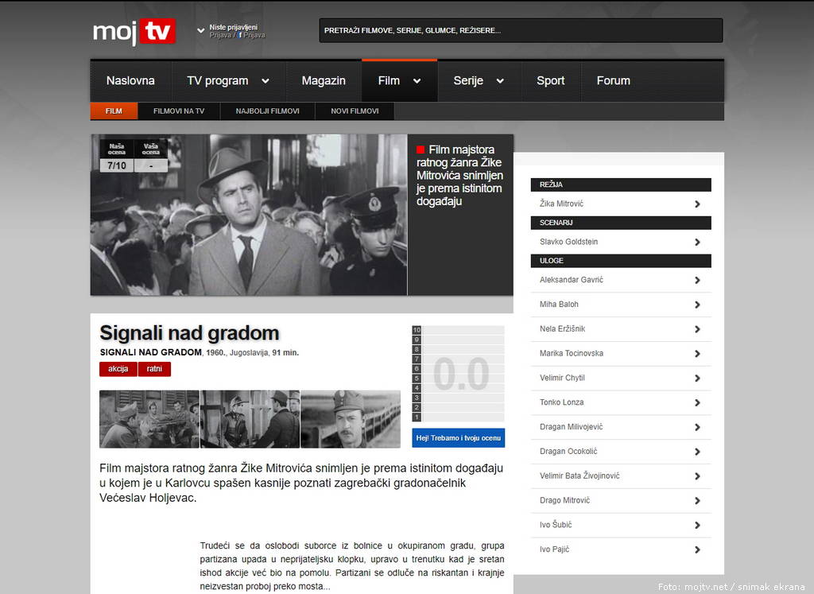Expand the Serije dropdown arrow
The height and width of the screenshot is (594, 814).
point(500,81)
